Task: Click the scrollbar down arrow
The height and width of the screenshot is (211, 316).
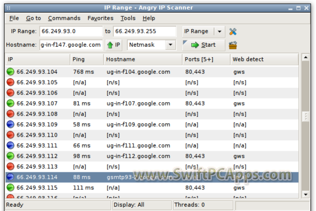Action: point(306,195)
